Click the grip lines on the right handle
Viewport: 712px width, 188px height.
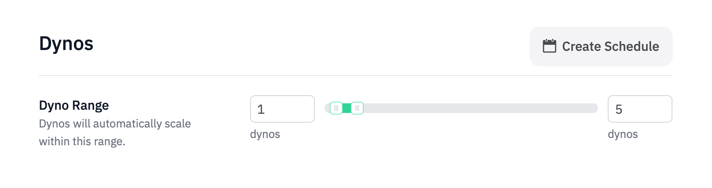357,108
